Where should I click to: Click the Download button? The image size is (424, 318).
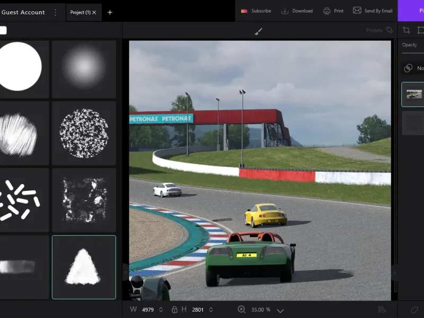(297, 11)
